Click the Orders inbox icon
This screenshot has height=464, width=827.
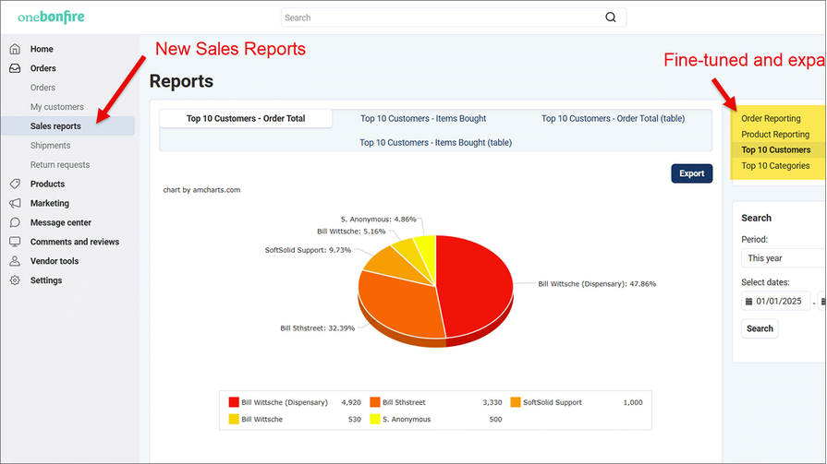coord(15,68)
